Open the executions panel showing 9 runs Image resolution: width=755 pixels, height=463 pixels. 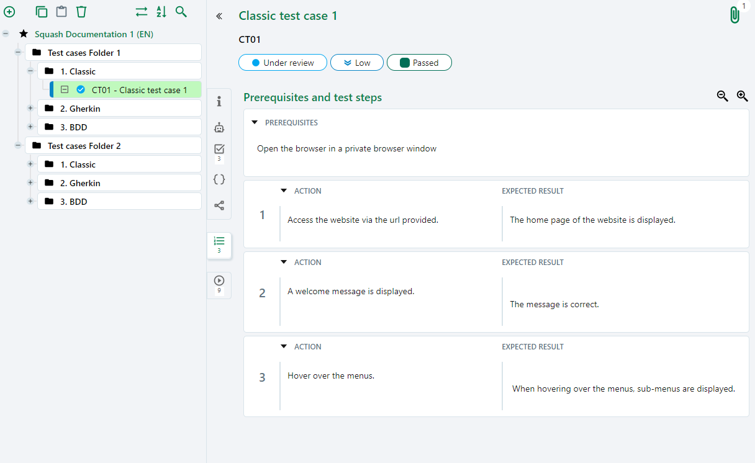pos(219,281)
